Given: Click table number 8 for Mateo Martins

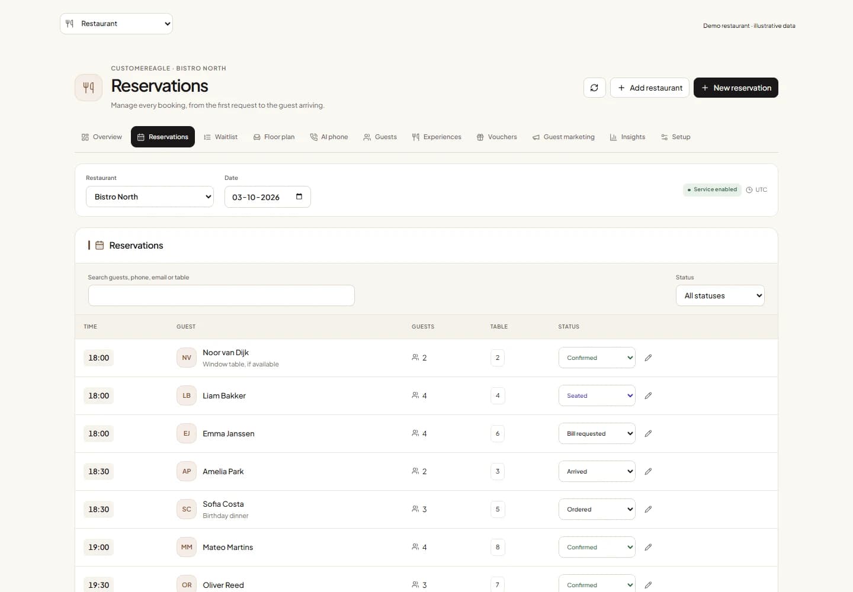Looking at the screenshot, I should tap(498, 547).
